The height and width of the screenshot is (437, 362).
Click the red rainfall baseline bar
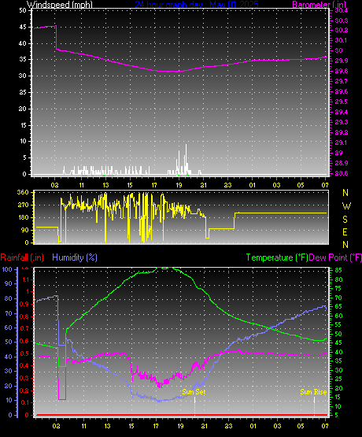coord(182,415)
